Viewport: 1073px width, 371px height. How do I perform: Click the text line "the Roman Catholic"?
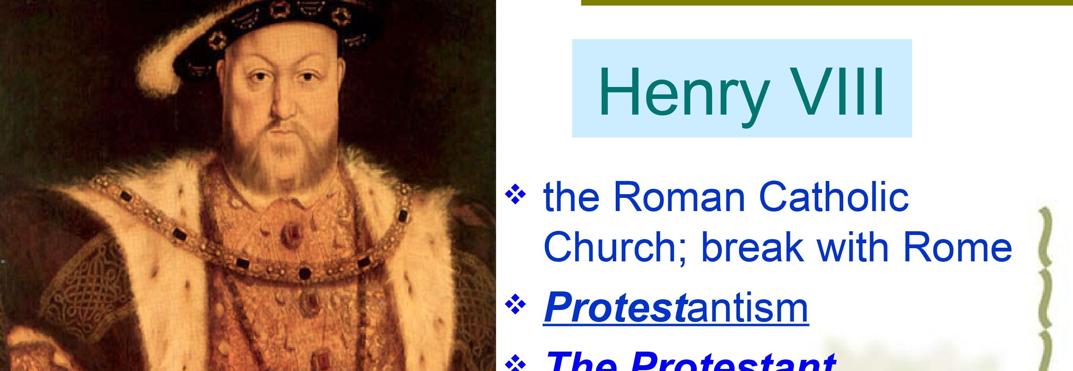(x=726, y=197)
